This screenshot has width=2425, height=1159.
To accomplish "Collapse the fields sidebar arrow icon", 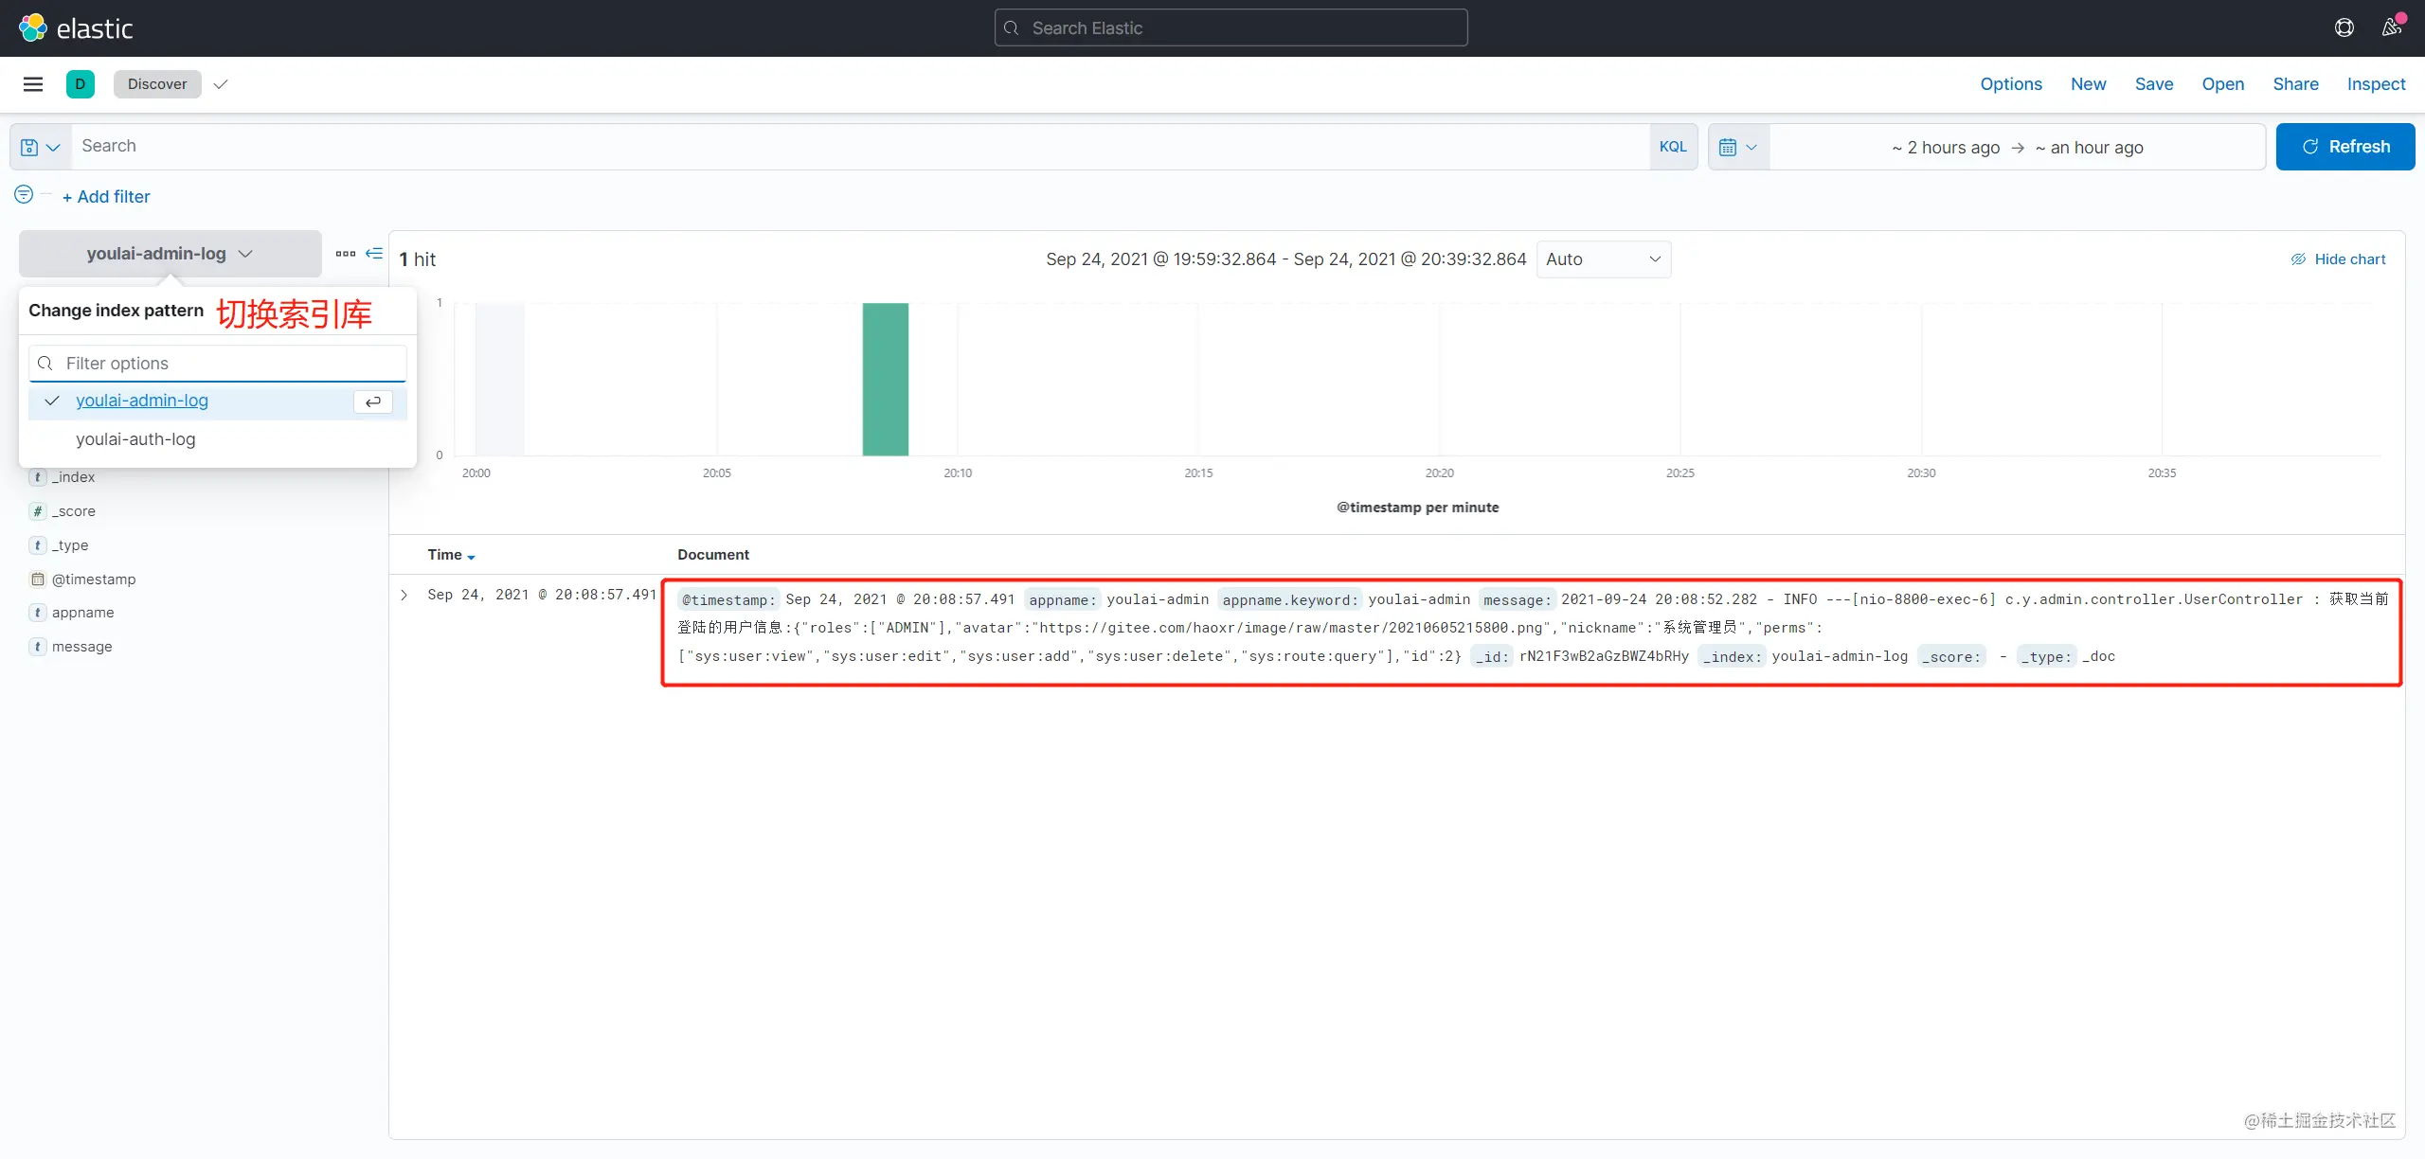I will pyautogui.click(x=374, y=254).
